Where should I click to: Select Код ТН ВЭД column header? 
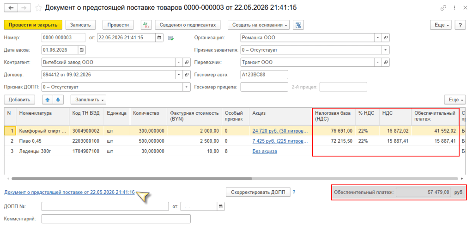point(86,117)
